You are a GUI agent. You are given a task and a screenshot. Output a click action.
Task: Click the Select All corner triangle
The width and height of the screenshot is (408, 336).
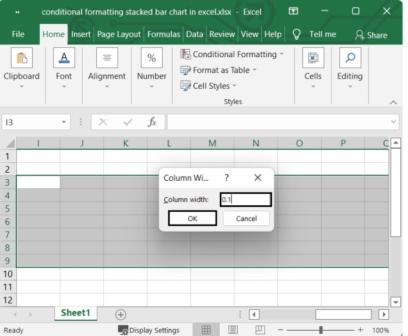(10, 143)
